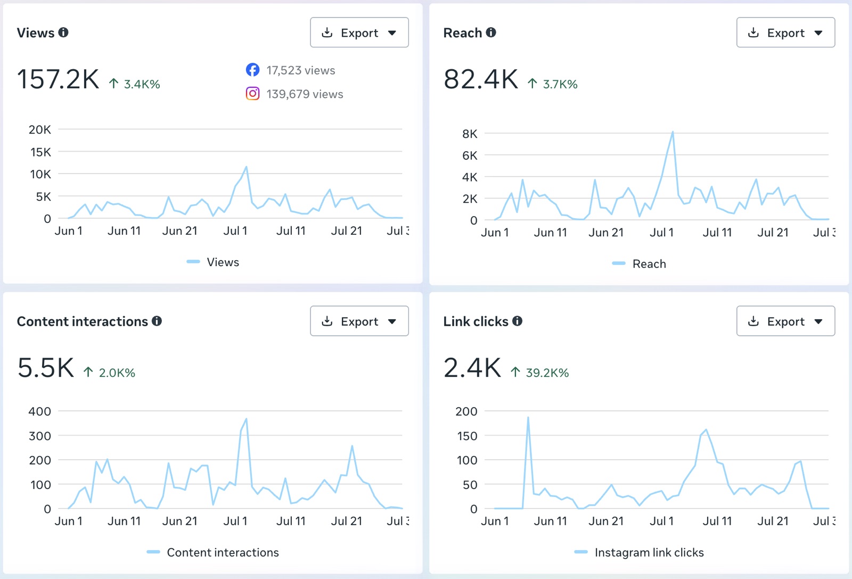Click the 139,679 views Instagram text

305,94
